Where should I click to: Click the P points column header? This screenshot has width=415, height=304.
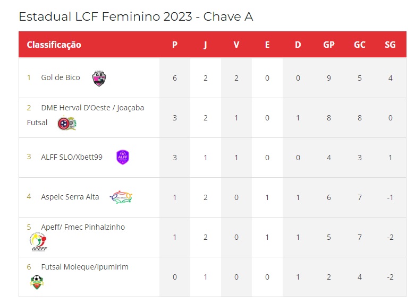pyautogui.click(x=175, y=45)
